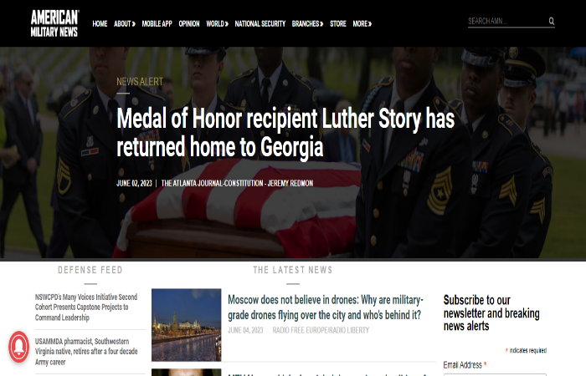586x376 pixels.
Task: Click the Atlanta Journal-Constitution Jeremy Redmon byline
Action: coord(237,183)
